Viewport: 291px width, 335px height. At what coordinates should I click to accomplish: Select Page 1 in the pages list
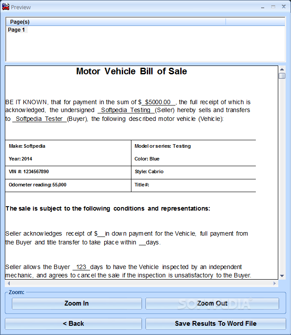[x=16, y=30]
